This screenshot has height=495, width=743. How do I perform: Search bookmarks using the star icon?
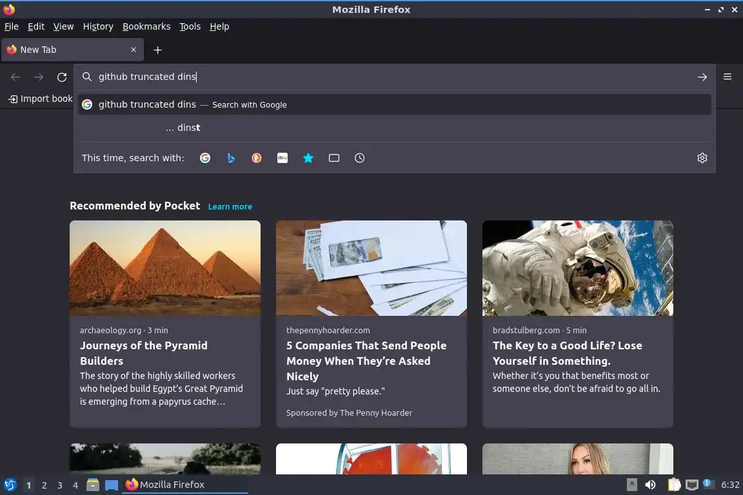(308, 158)
